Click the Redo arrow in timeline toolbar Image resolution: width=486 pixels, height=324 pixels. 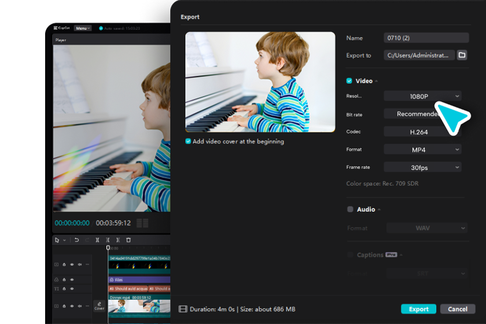[x=87, y=240]
